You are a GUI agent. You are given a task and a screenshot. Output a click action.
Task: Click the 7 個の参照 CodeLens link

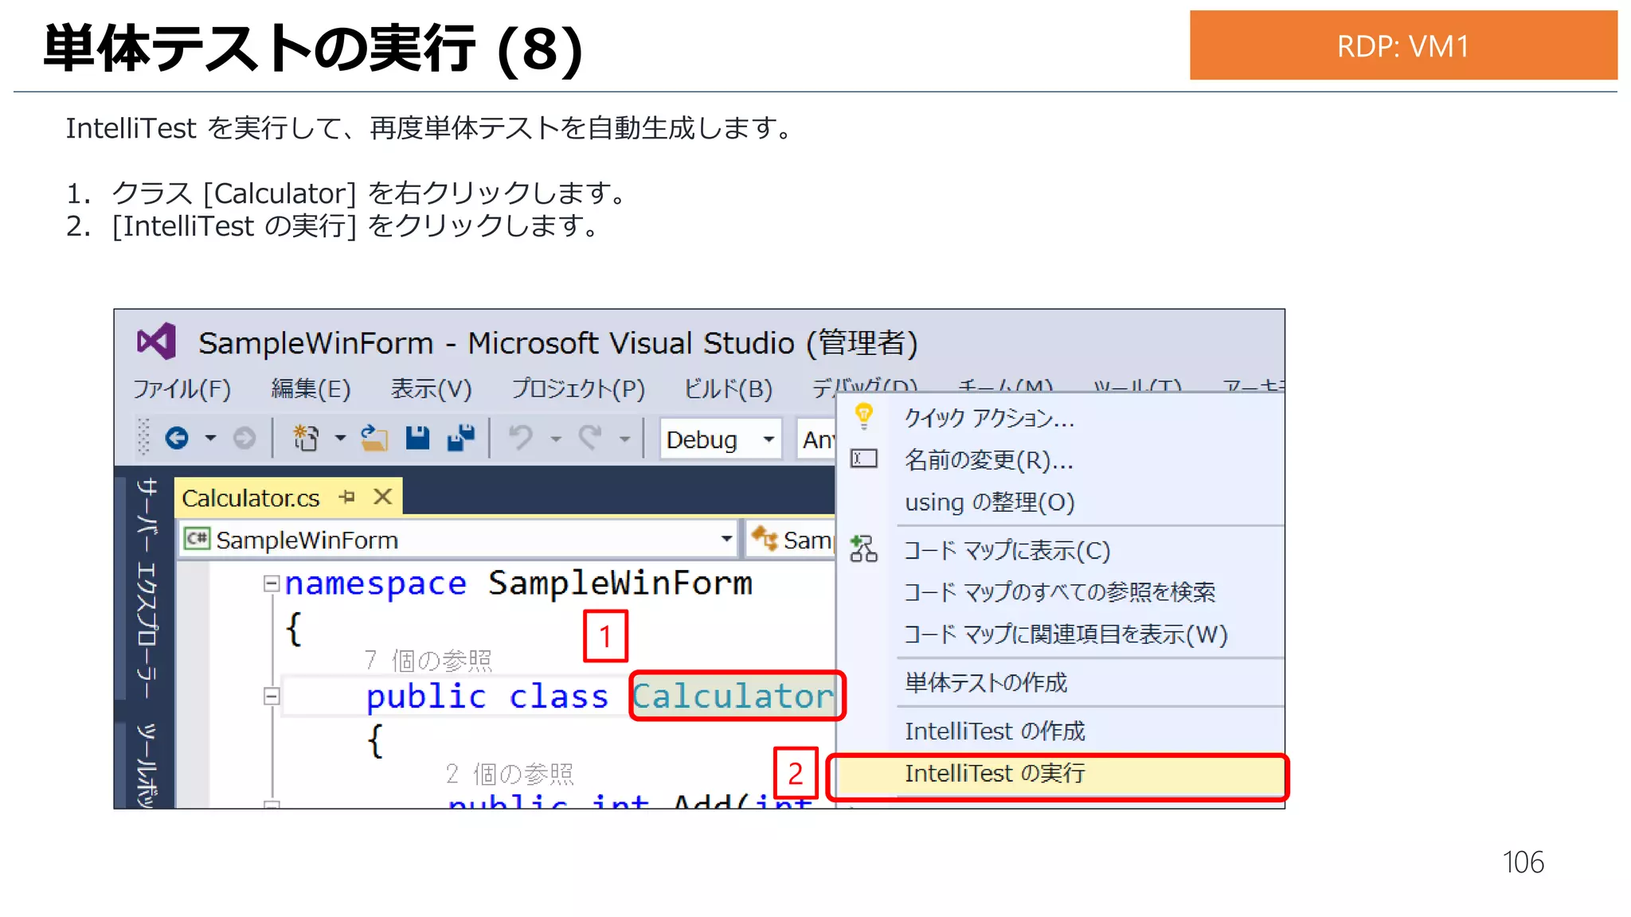point(428,660)
